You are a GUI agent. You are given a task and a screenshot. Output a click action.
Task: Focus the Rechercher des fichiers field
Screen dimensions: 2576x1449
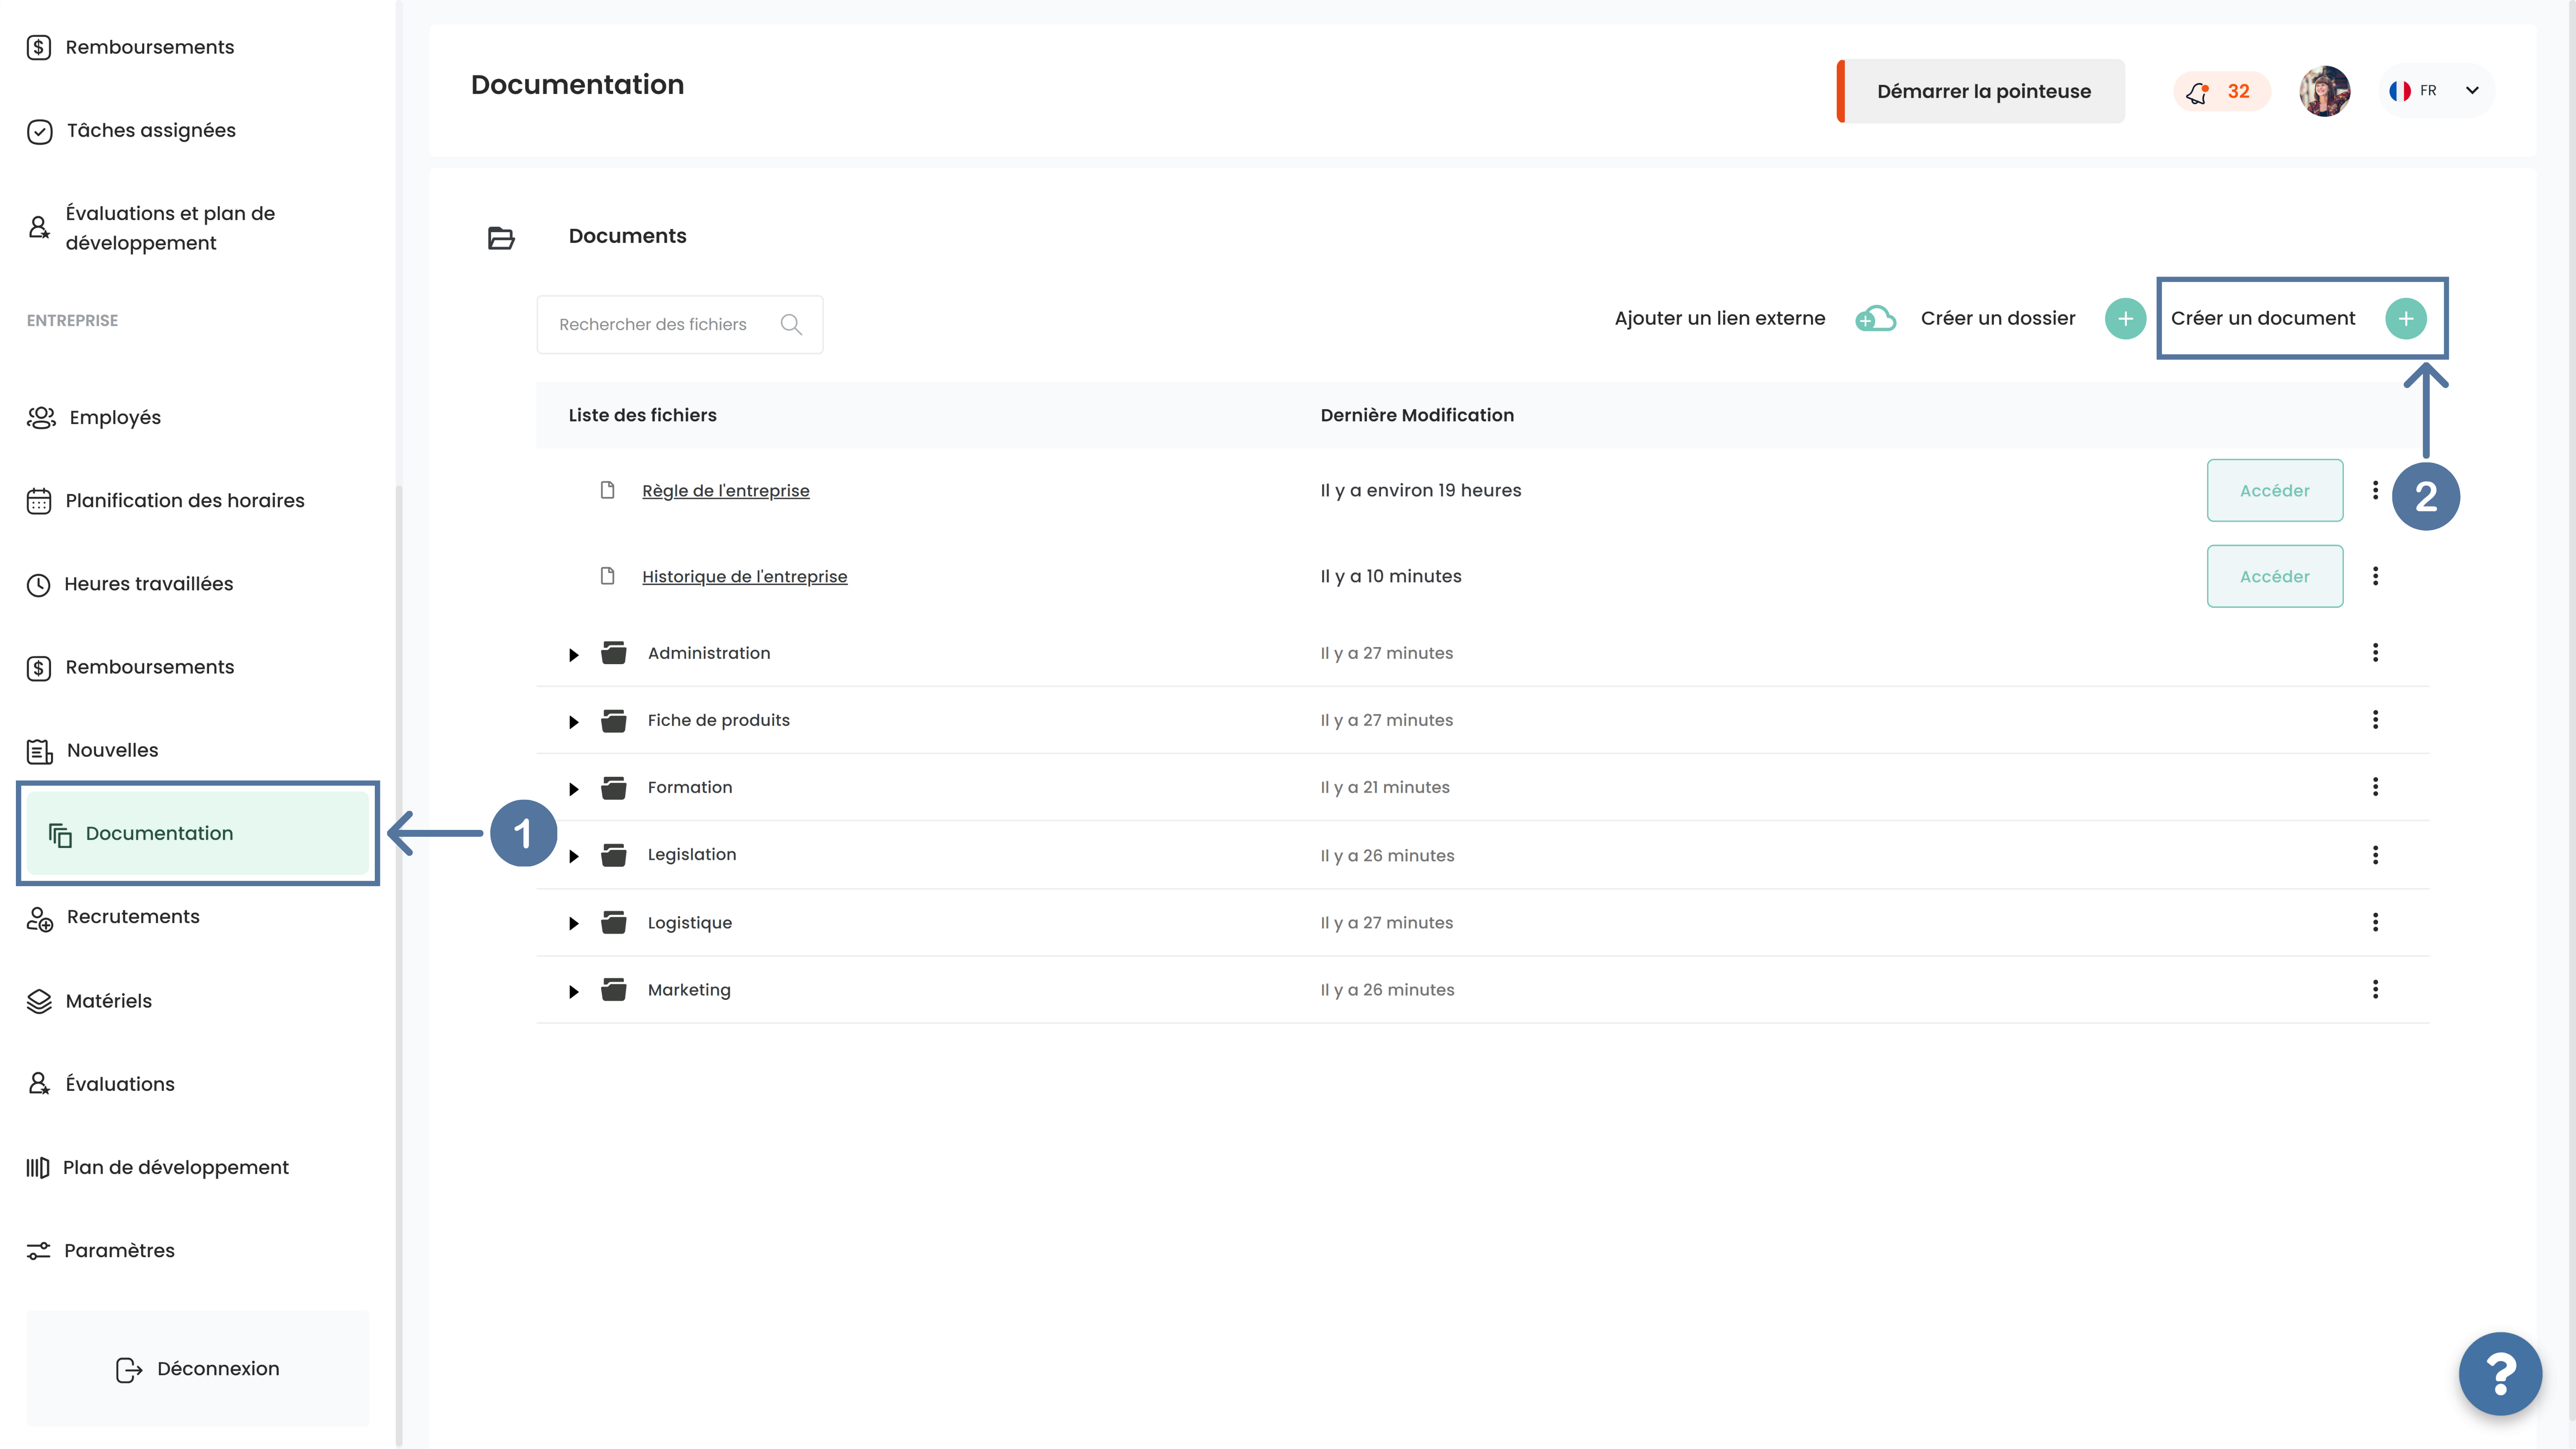[680, 324]
